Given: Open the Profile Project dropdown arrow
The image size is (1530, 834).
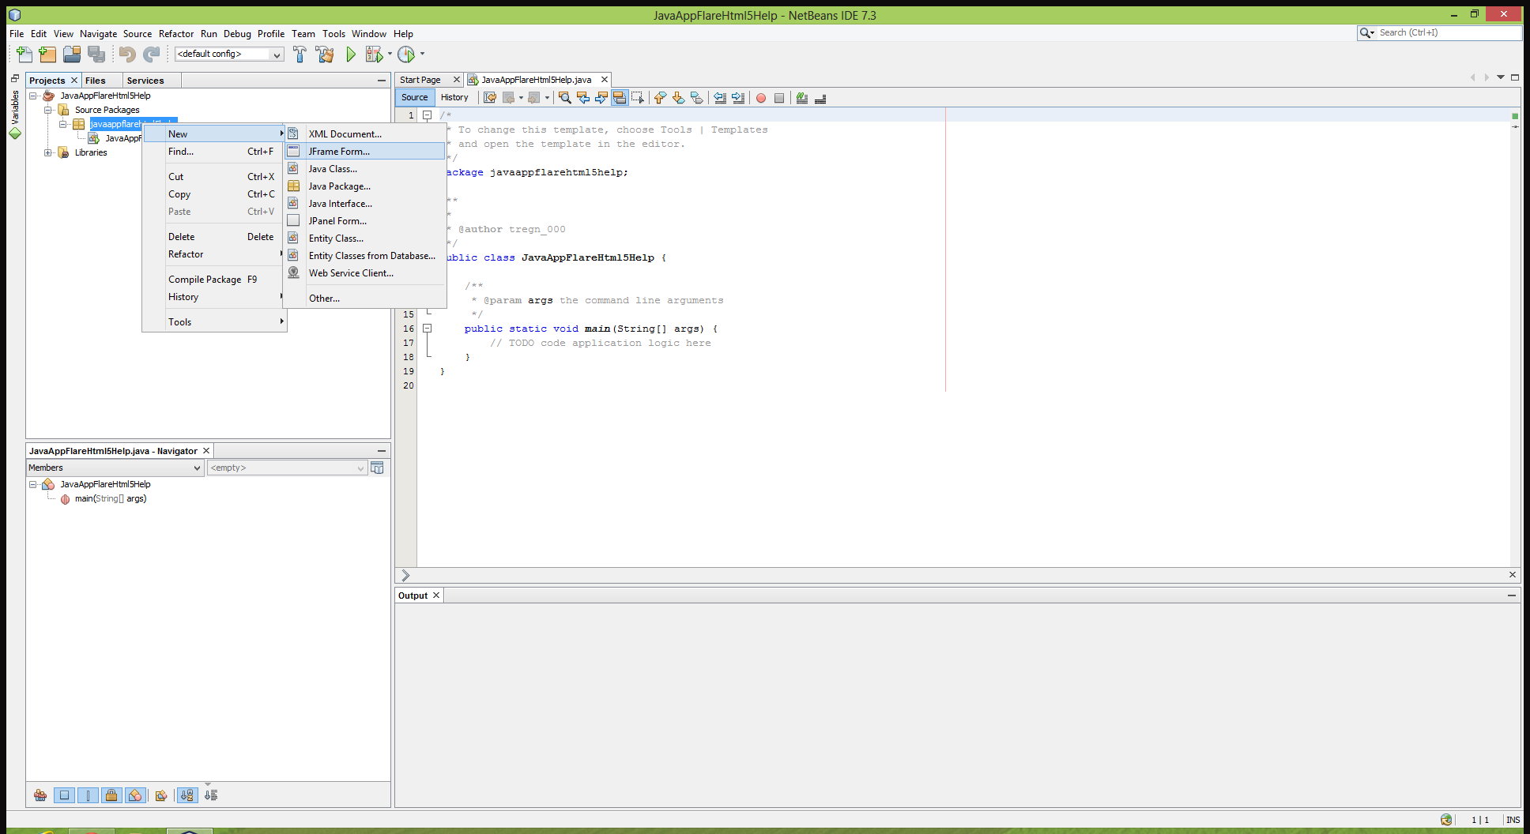Looking at the screenshot, I should [x=422, y=54].
